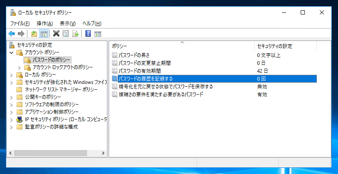Viewport: 338px width, 174px height.
Task: Click the パスワードの長さ policy icon
Action: tap(114, 55)
